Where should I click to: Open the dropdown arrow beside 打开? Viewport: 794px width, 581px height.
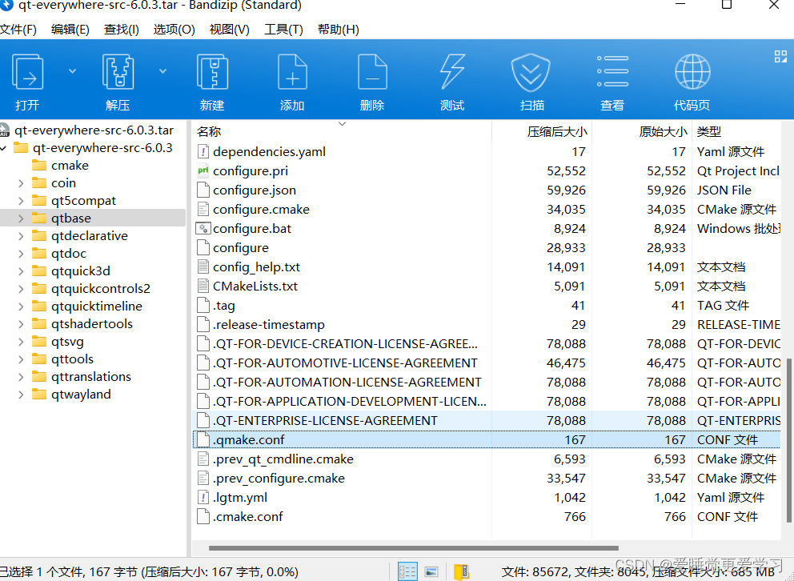click(x=72, y=71)
